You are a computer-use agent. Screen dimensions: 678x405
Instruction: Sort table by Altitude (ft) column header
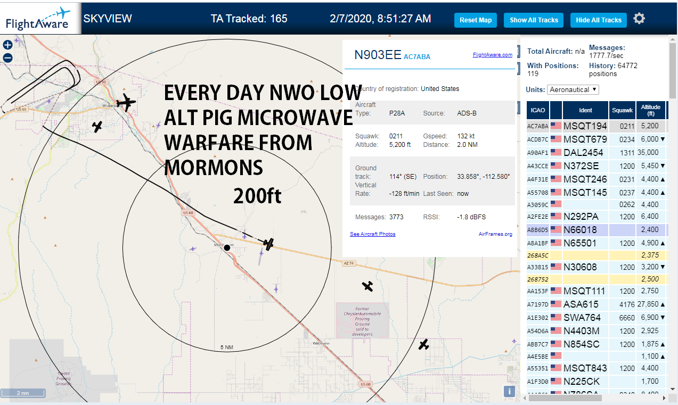(651, 110)
